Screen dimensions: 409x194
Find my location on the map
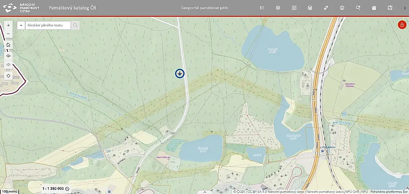8,76
